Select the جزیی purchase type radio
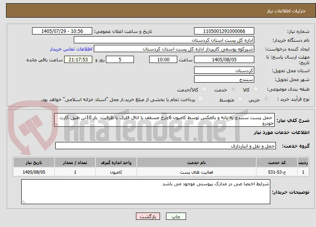The height and width of the screenshot is (227, 316). pos(266,99)
